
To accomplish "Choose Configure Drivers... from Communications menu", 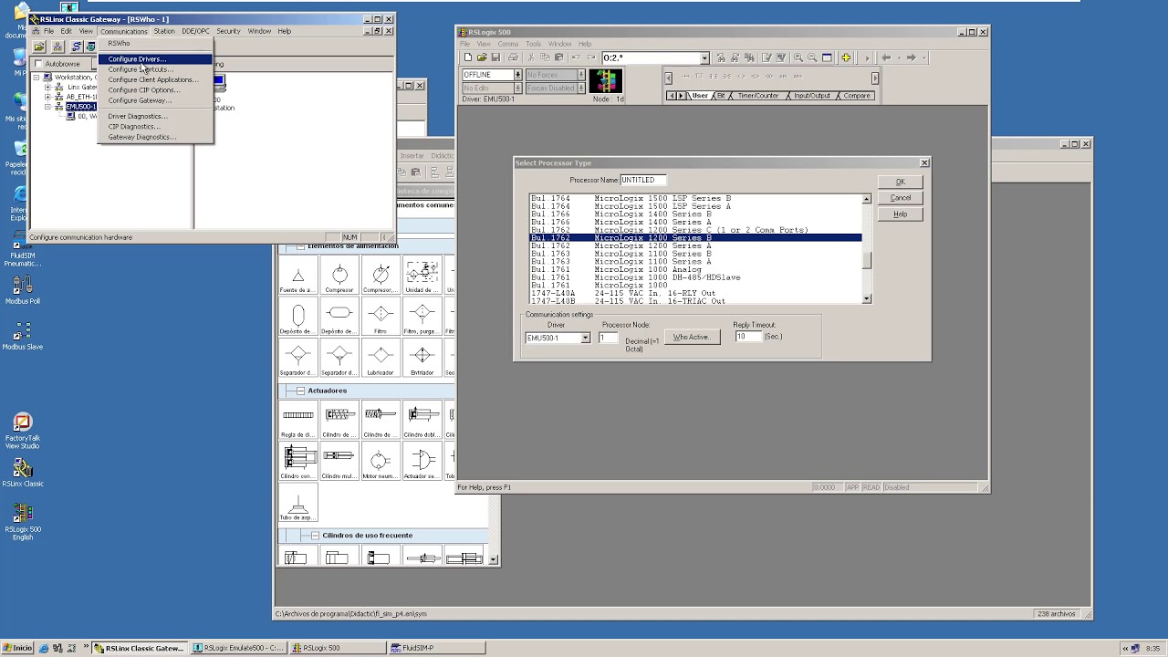I will [155, 59].
